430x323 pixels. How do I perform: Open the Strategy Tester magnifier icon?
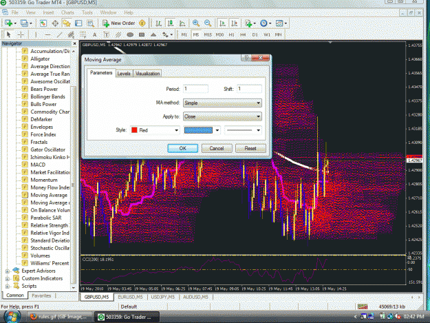click(x=90, y=23)
